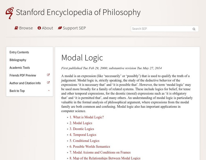Open section 6. Possible Worlds Semantics
The width and height of the screenshot is (206, 160).
(x=90, y=147)
